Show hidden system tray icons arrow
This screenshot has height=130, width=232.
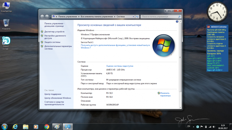click(194, 127)
